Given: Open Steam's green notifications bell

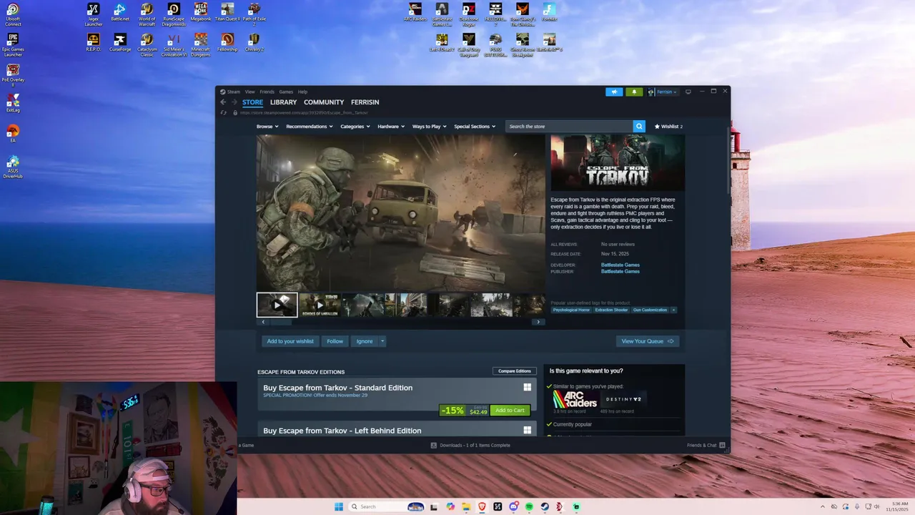Looking at the screenshot, I should pos(634,92).
